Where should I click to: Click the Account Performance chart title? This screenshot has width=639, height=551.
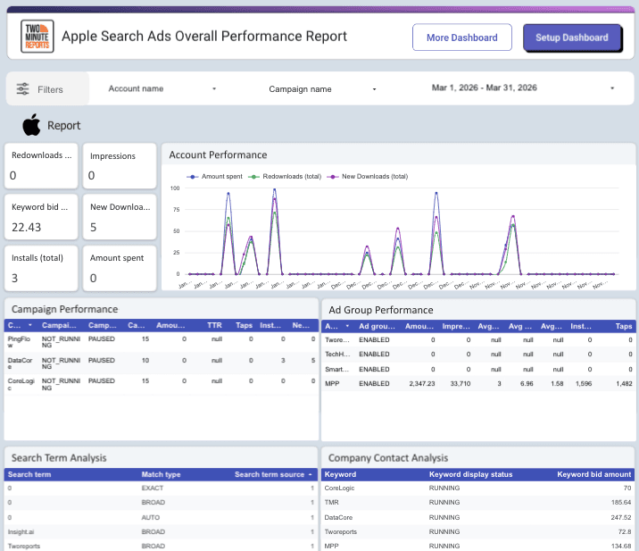pos(218,155)
